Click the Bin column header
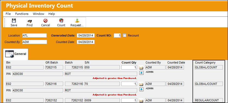The image size is (228, 103). click(8, 62)
